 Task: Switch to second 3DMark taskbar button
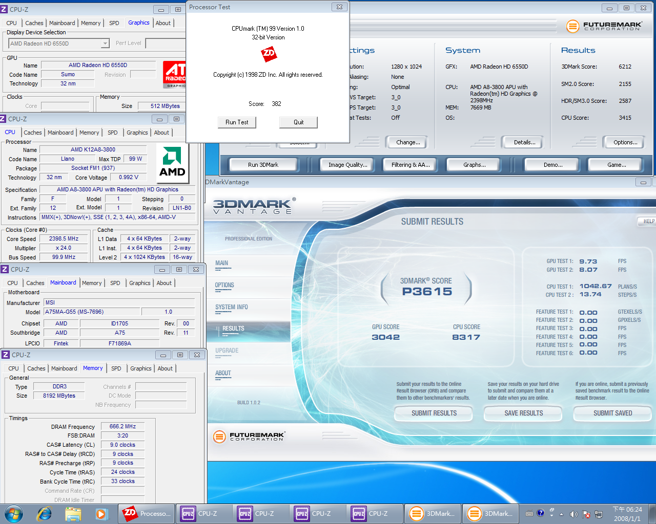(490, 514)
